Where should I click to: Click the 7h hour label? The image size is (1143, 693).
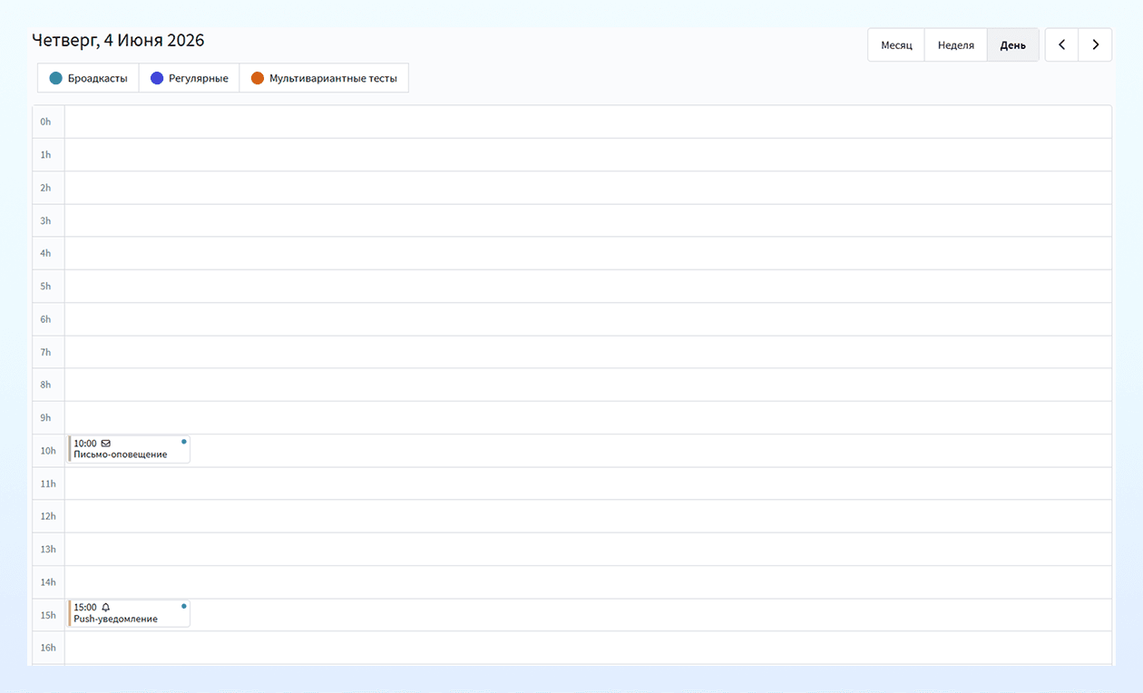45,352
